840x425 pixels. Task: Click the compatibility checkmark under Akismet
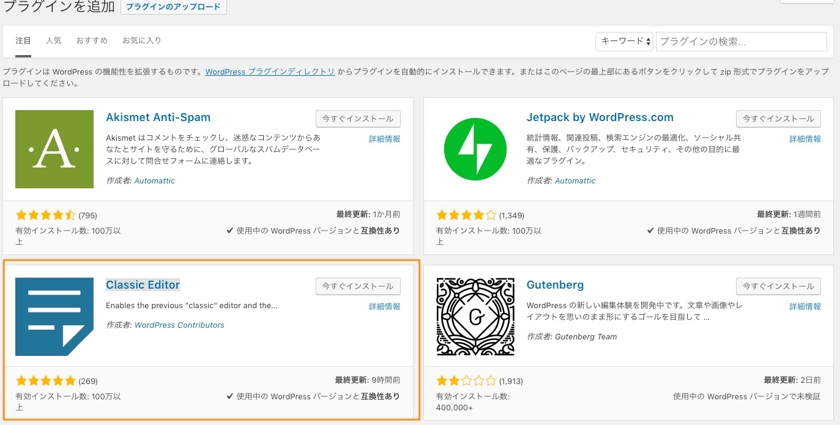click(x=229, y=231)
